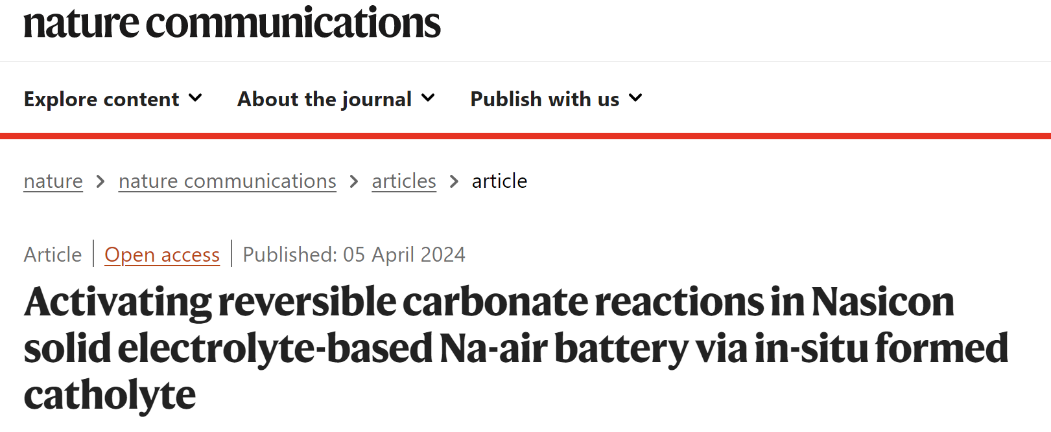Navigate to the 'articles' breadcrumb link
This screenshot has width=1051, height=432.
tap(404, 181)
